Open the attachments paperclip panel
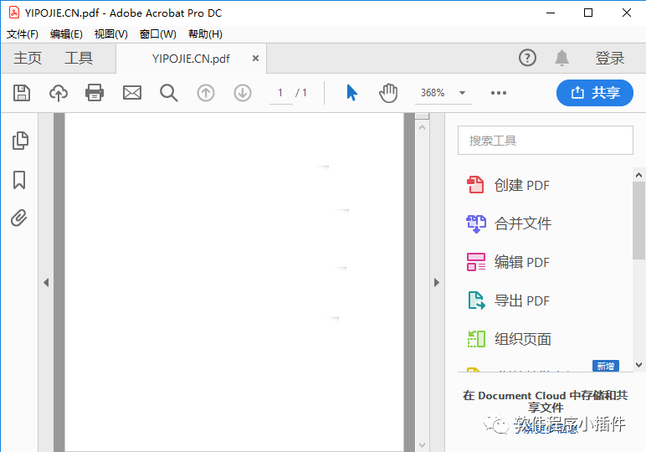The image size is (646, 452). (x=19, y=218)
